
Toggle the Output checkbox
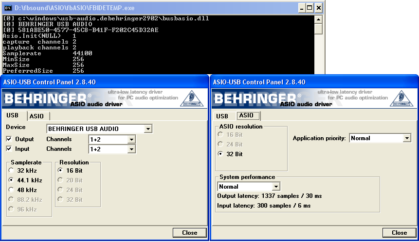(9, 139)
